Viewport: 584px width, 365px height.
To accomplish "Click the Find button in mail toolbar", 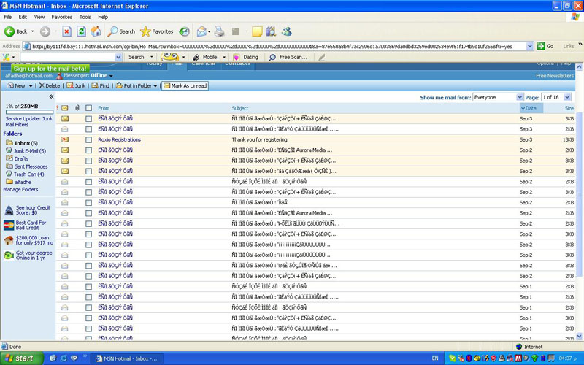I will pyautogui.click(x=101, y=85).
